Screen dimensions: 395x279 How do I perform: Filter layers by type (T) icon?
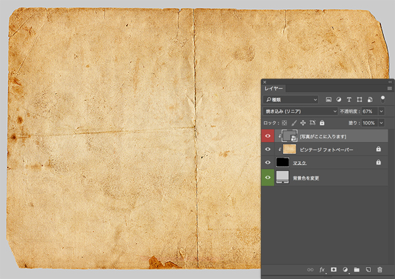click(x=349, y=99)
